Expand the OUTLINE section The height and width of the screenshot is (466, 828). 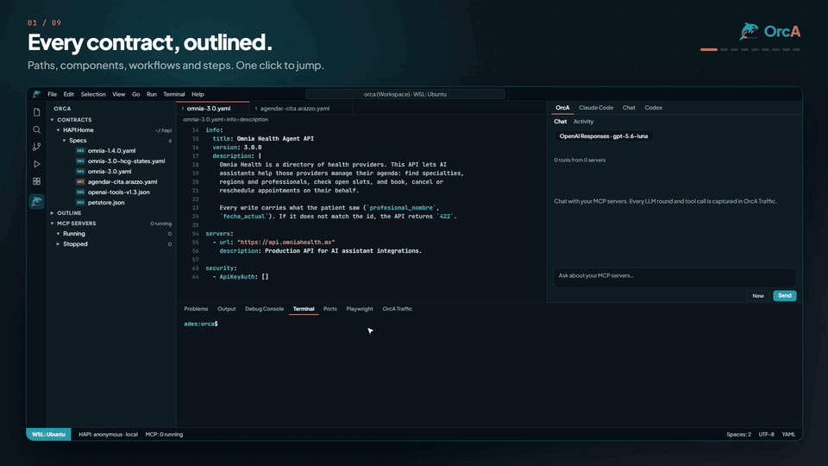pos(53,213)
